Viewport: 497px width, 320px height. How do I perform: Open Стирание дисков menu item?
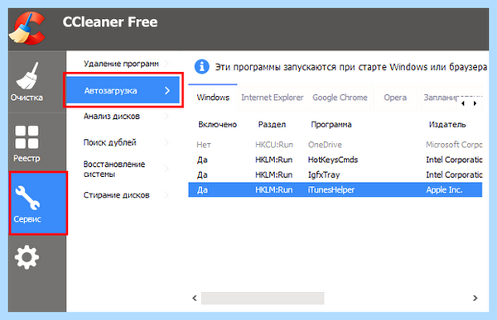116,195
